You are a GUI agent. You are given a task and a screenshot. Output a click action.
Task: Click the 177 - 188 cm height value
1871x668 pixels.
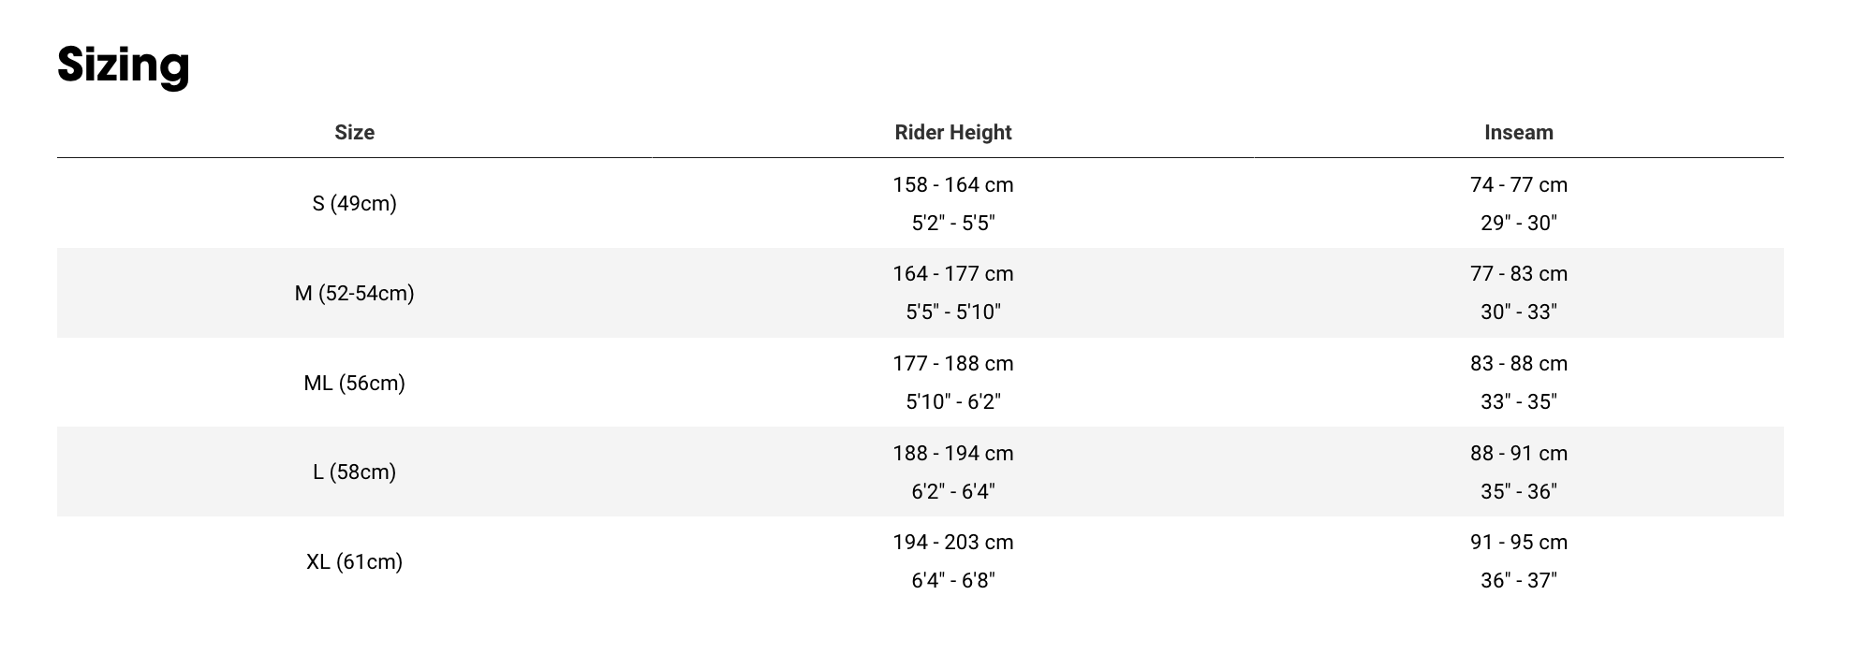[x=952, y=364]
